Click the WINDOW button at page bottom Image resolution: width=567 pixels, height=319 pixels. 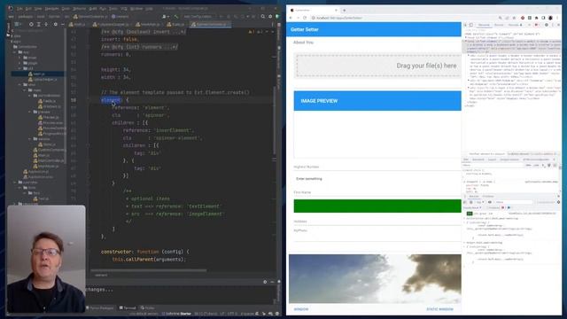coord(301,309)
